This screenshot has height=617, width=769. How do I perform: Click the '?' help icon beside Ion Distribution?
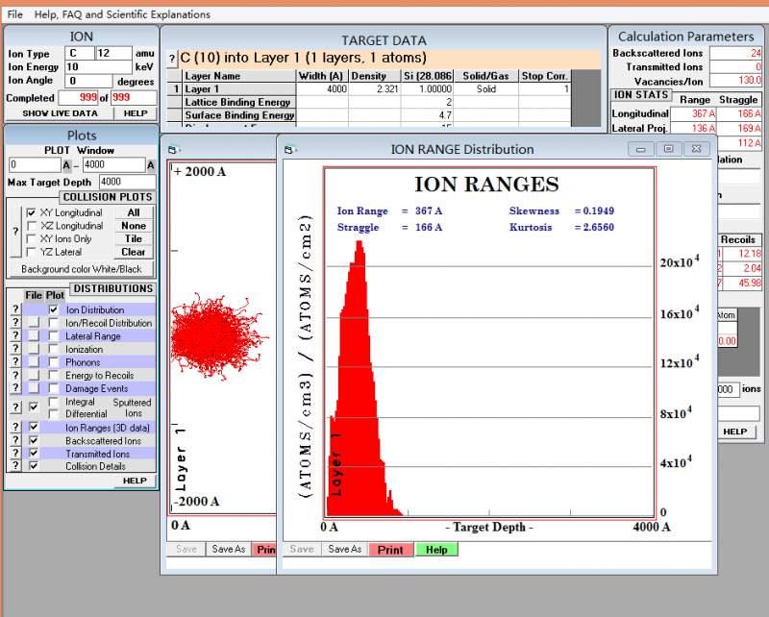click(x=14, y=309)
